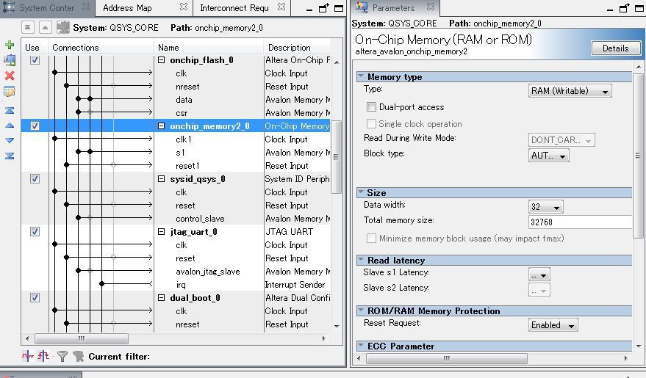
Task: Click the Total memory size field
Action: (579, 222)
